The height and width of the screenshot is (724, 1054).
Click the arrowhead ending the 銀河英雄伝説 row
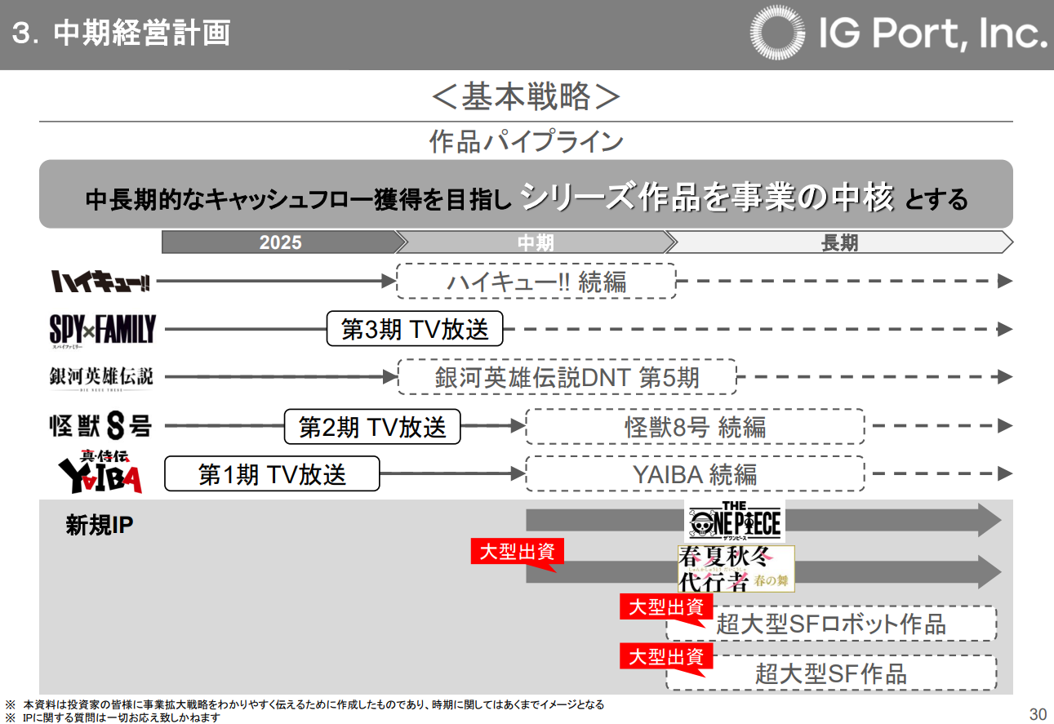tap(1006, 377)
